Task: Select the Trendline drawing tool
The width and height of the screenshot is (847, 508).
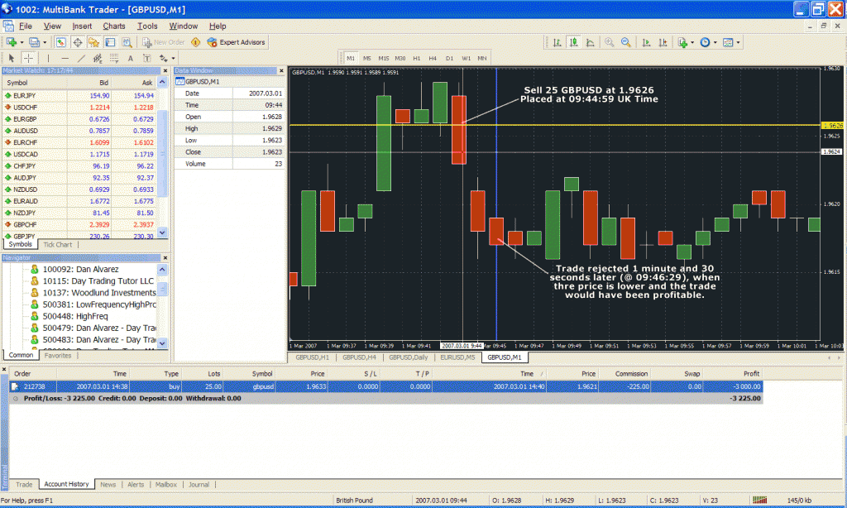Action: pyautogui.click(x=81, y=58)
